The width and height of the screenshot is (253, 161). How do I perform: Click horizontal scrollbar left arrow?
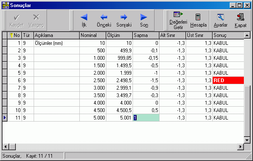point(5,146)
